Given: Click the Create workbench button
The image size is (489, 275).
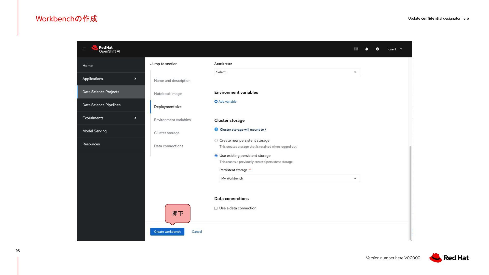Looking at the screenshot, I should pyautogui.click(x=167, y=232).
